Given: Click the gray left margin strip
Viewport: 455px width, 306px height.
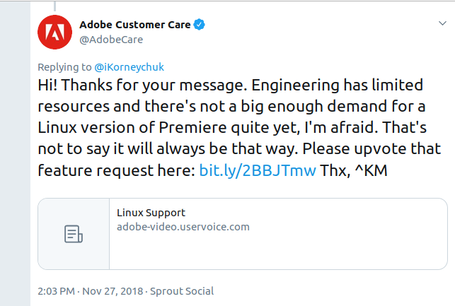Looking at the screenshot, I should (15, 153).
